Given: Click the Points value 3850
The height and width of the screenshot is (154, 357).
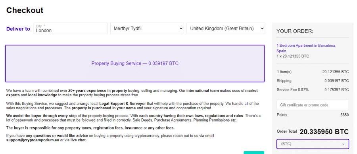Looking at the screenshot, I should point(344,115).
